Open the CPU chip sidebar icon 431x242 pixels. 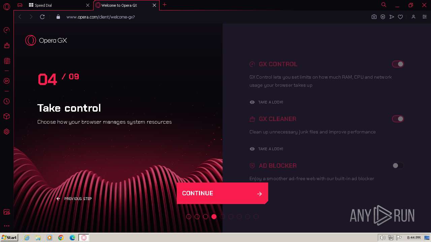click(x=6, y=61)
